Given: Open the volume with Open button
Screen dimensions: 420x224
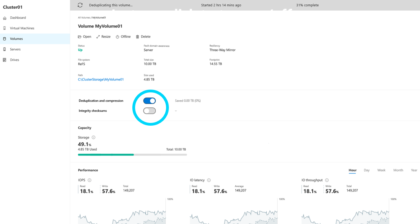Looking at the screenshot, I should pyautogui.click(x=84, y=36).
